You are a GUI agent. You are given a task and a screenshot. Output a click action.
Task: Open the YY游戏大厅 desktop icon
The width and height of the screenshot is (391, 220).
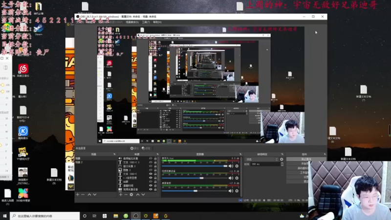tap(23, 154)
